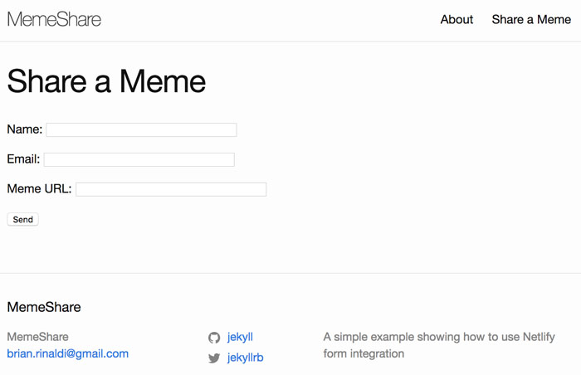
Task: Open the About page
Action: tap(456, 20)
